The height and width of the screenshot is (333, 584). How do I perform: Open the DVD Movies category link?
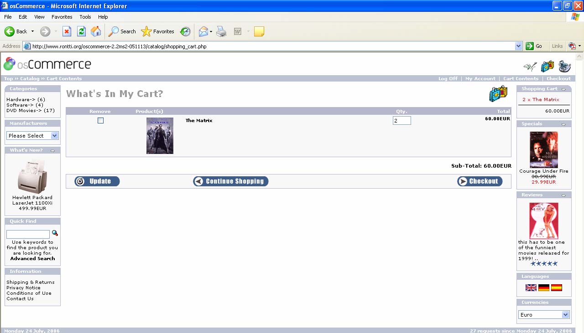(x=25, y=111)
